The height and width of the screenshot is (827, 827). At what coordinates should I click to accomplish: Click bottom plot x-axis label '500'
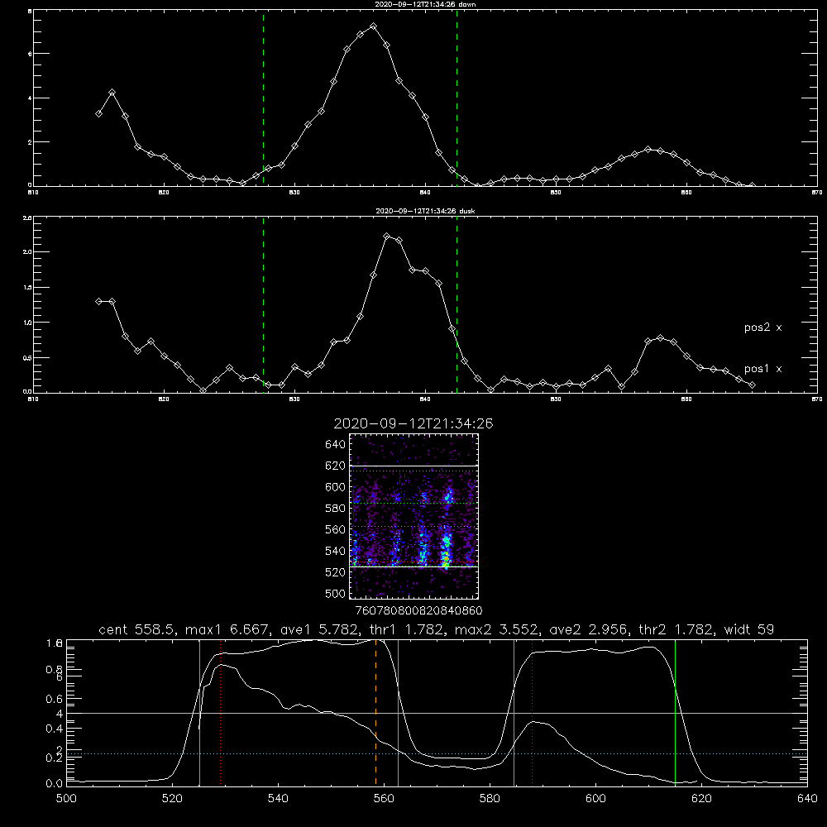[x=66, y=799]
